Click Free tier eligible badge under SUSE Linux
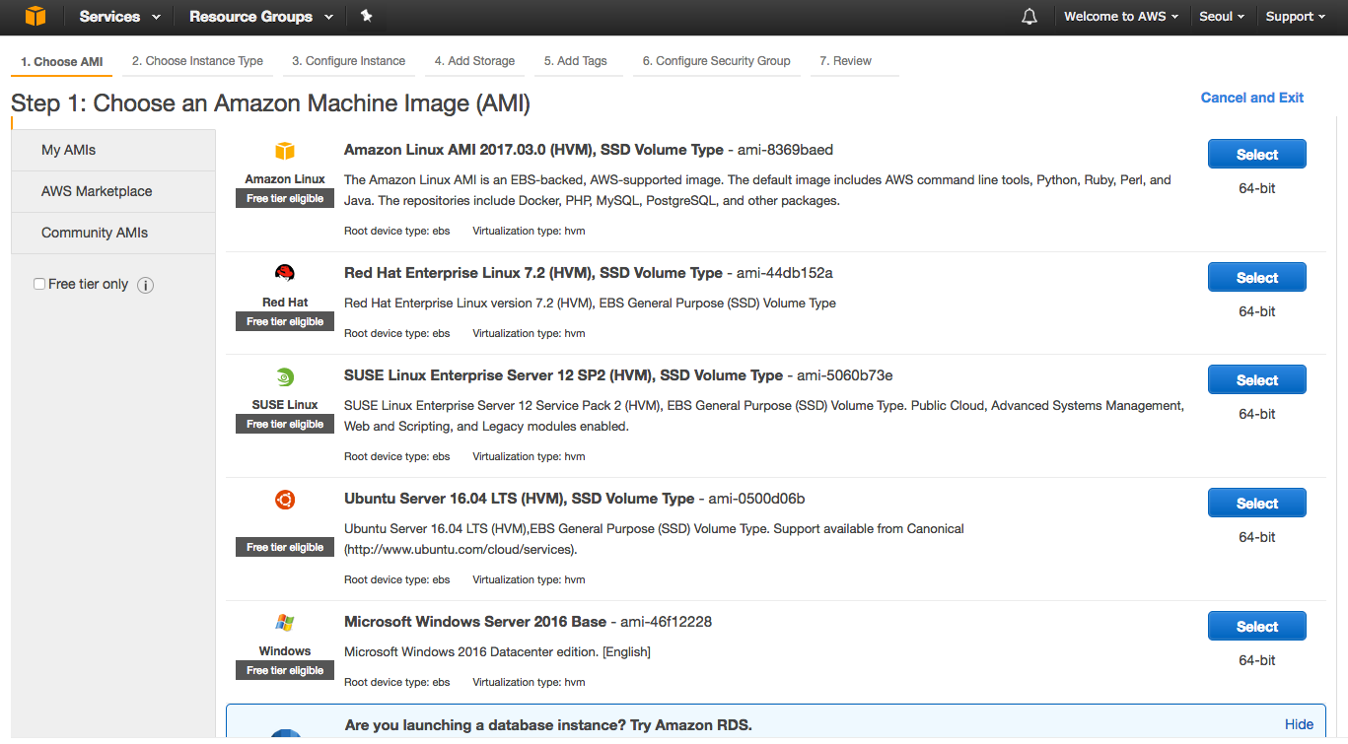1348x744 pixels. [x=285, y=424]
